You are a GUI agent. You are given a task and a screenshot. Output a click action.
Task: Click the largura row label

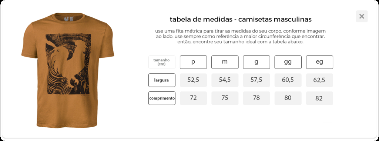[x=162, y=80]
